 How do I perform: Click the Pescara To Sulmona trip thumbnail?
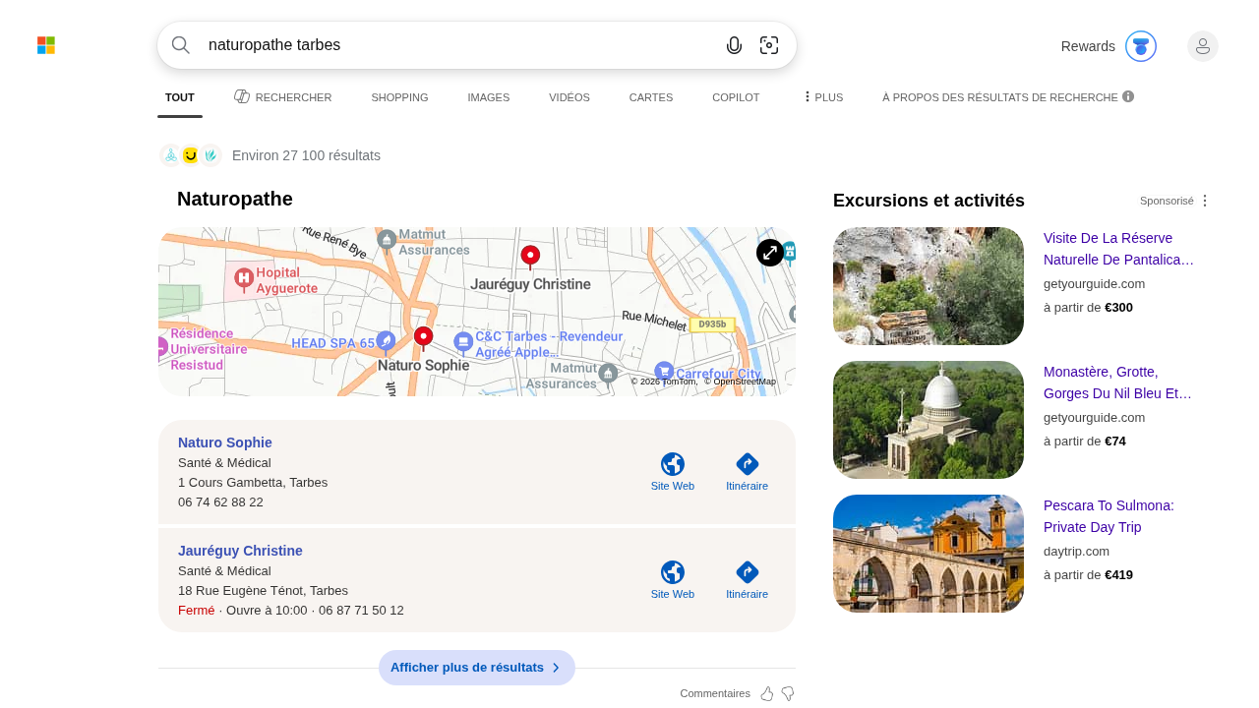click(928, 553)
